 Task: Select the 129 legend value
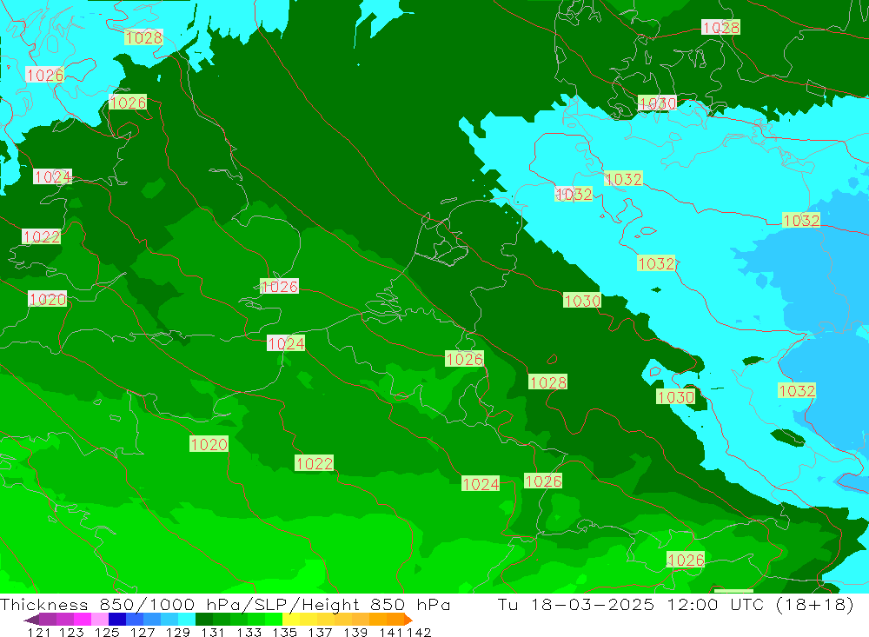coord(178,632)
